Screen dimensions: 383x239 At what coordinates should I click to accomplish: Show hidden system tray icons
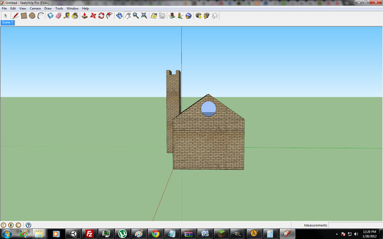(337, 234)
